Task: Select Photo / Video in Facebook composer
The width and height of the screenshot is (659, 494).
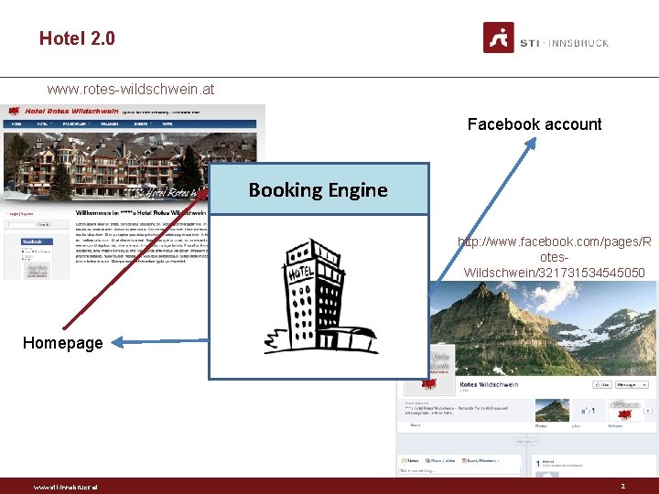Action: (x=440, y=461)
